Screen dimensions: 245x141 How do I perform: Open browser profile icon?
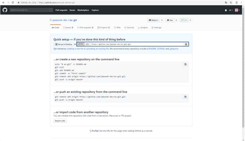[236, 3]
